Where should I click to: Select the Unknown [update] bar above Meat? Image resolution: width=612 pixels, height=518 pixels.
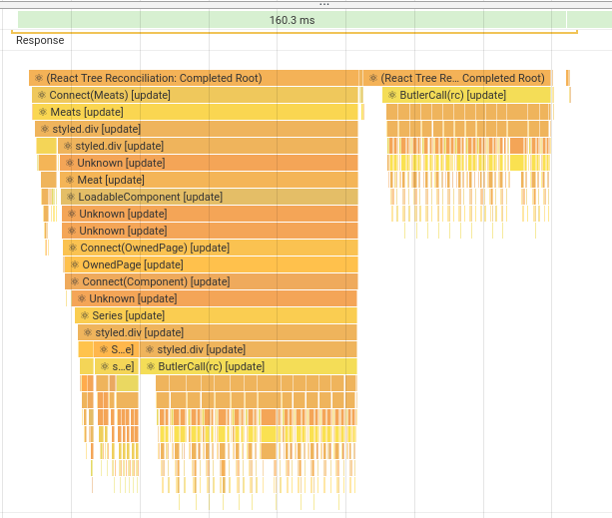209,163
